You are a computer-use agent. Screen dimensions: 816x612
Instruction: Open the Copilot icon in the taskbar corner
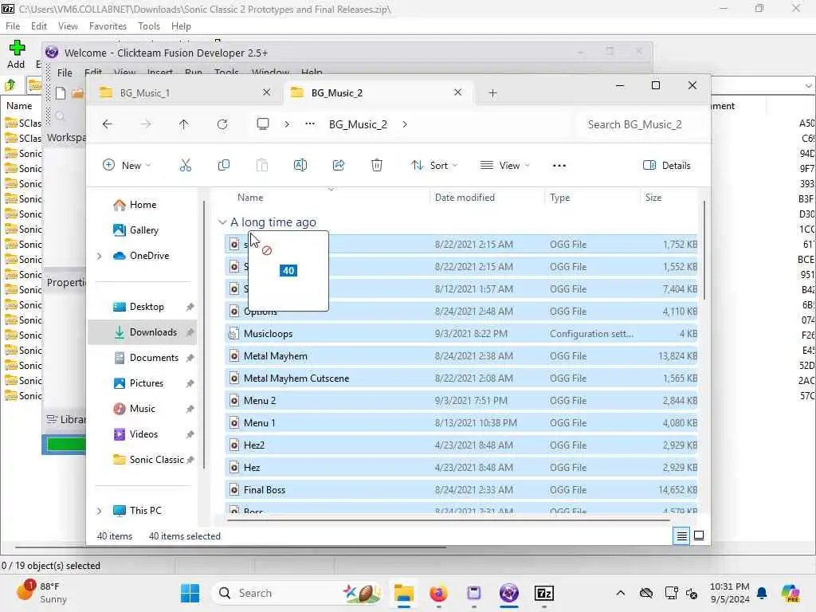pos(790,593)
